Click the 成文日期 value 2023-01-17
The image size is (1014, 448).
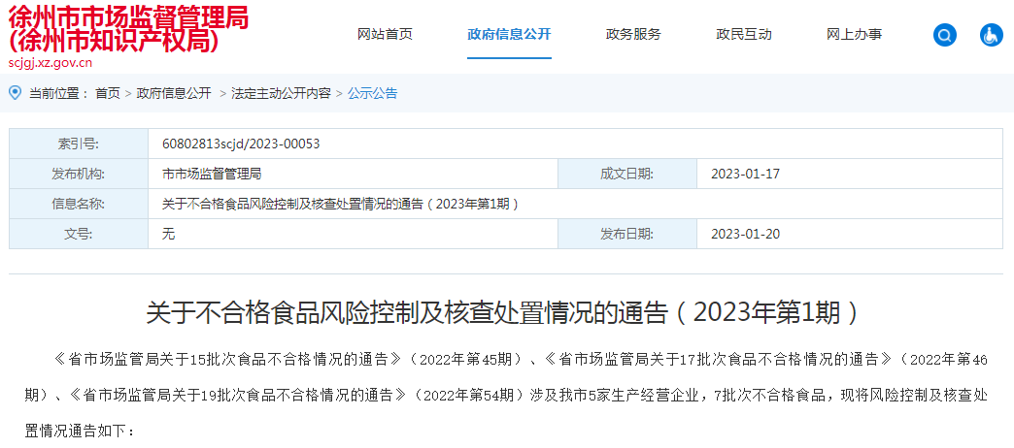point(746,174)
